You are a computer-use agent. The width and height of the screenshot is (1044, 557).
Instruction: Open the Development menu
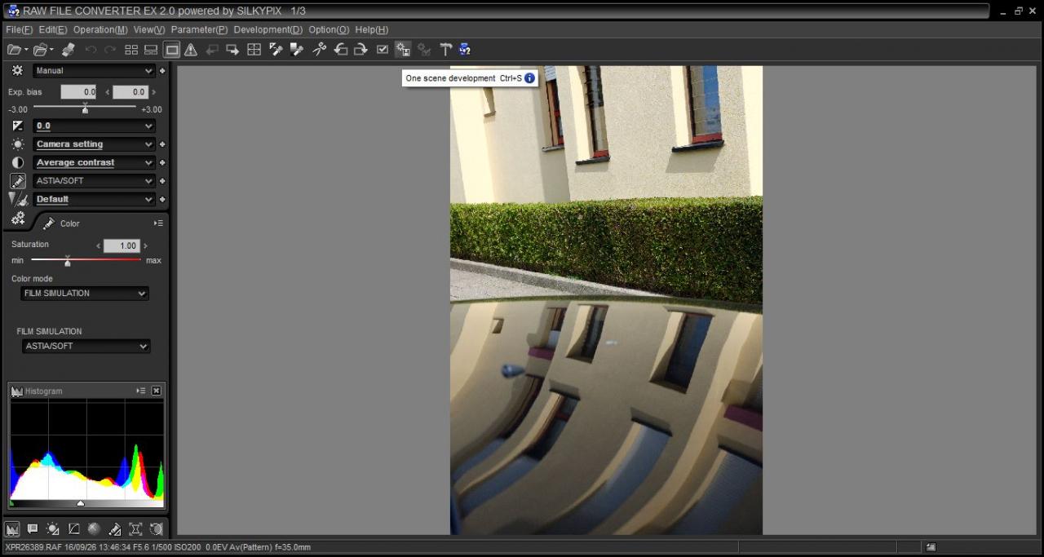(x=268, y=29)
